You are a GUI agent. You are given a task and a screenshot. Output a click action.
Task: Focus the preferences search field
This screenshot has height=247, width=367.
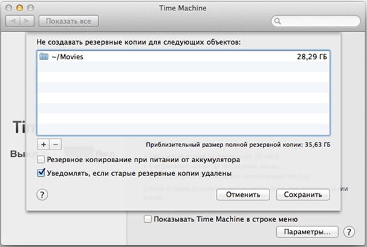click(316, 21)
